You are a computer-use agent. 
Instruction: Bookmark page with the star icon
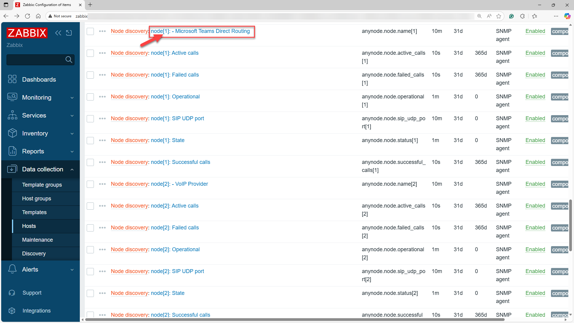click(499, 16)
